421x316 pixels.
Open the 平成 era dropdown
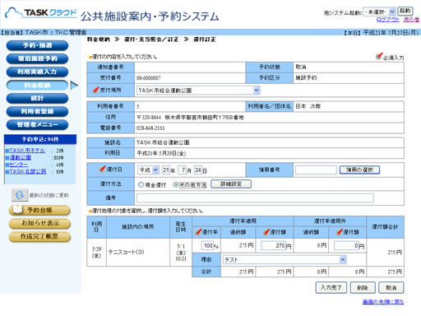(x=148, y=170)
